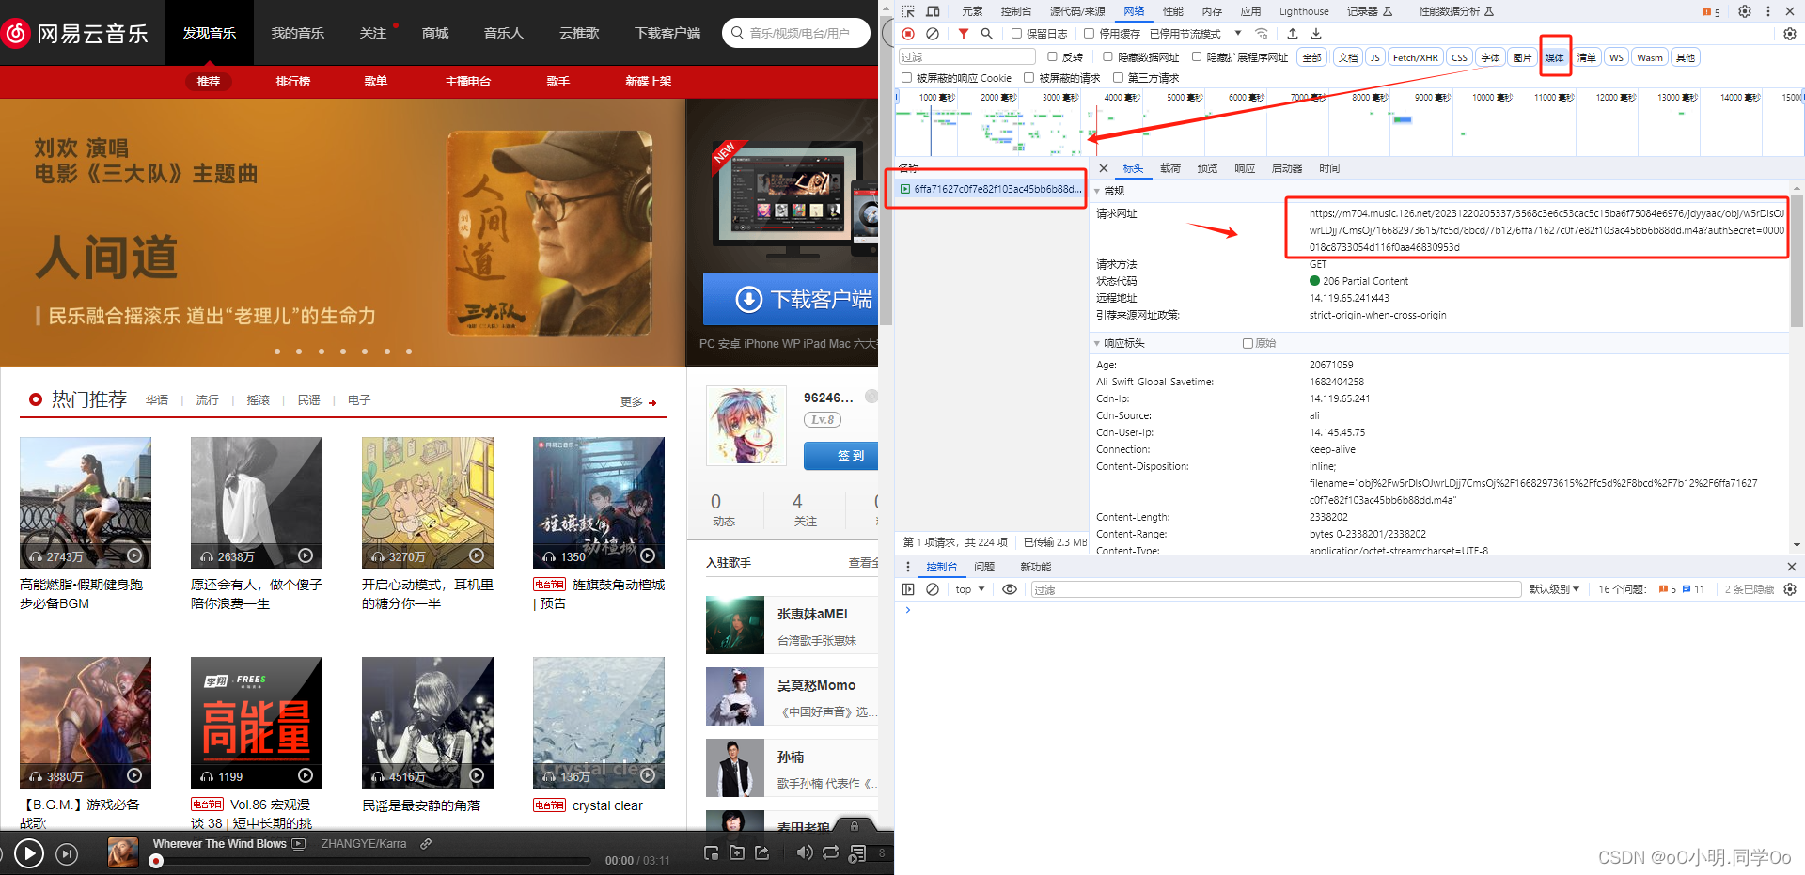
Task: Toggle the loop mode icon in player
Action: click(831, 853)
